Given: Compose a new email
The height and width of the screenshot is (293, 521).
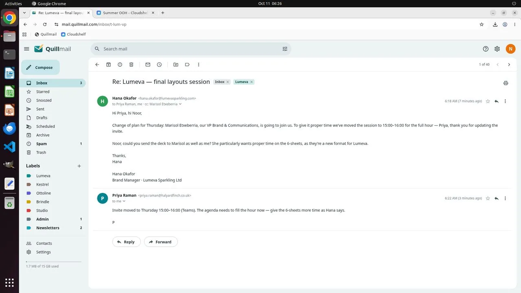Looking at the screenshot, I should pos(40,68).
